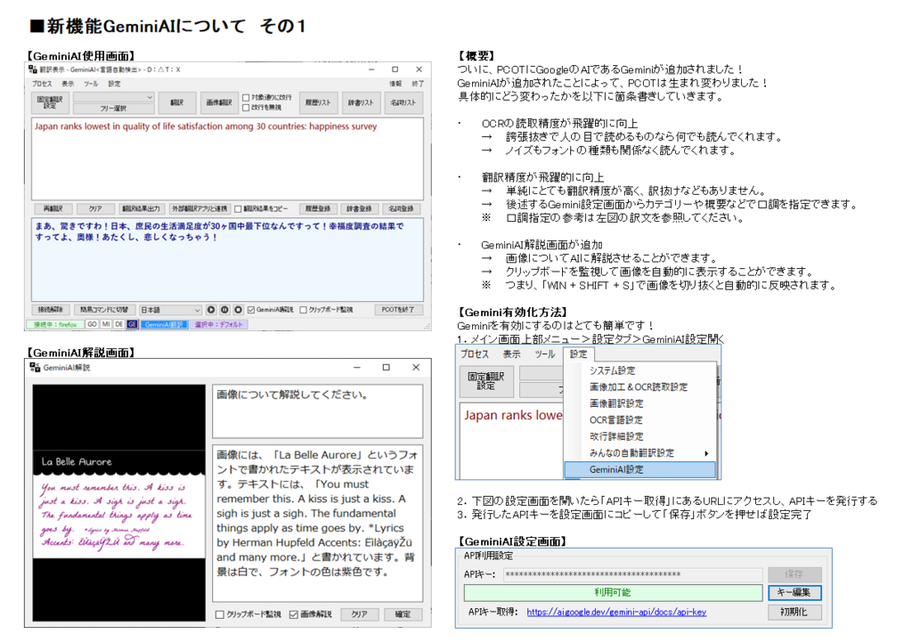Click 再翻訳 button
This screenshot has height=642, width=912.
pyautogui.click(x=53, y=208)
